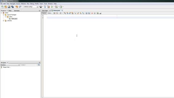
Task: Open the Navigate menu
Action: coord(13,4)
